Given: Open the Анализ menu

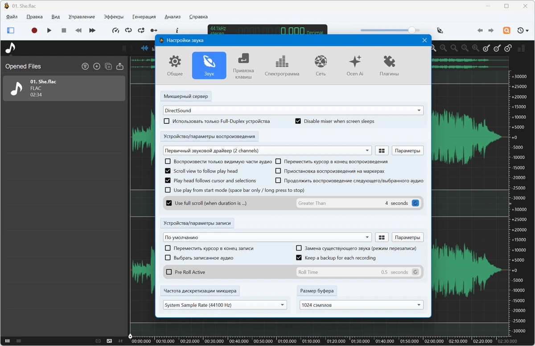Looking at the screenshot, I should pos(173,17).
